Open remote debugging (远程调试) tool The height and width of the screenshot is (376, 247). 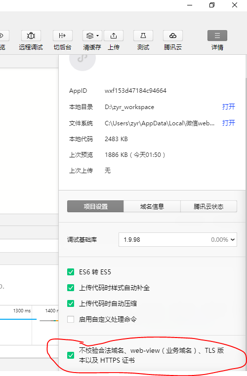31,36
